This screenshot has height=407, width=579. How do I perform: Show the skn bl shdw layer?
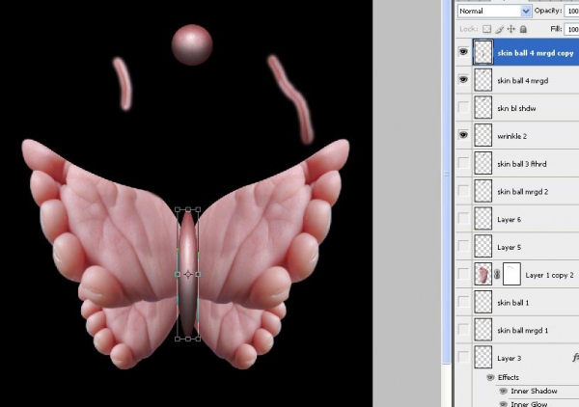click(463, 107)
